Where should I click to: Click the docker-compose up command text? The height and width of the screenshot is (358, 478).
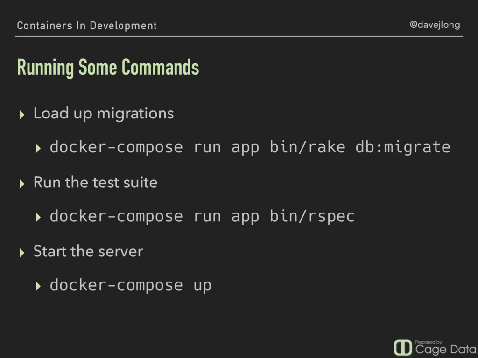pyautogui.click(x=131, y=286)
